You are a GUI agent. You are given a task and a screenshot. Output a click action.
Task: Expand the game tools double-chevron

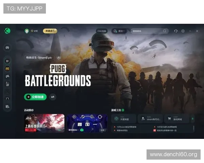(x=193, y=119)
